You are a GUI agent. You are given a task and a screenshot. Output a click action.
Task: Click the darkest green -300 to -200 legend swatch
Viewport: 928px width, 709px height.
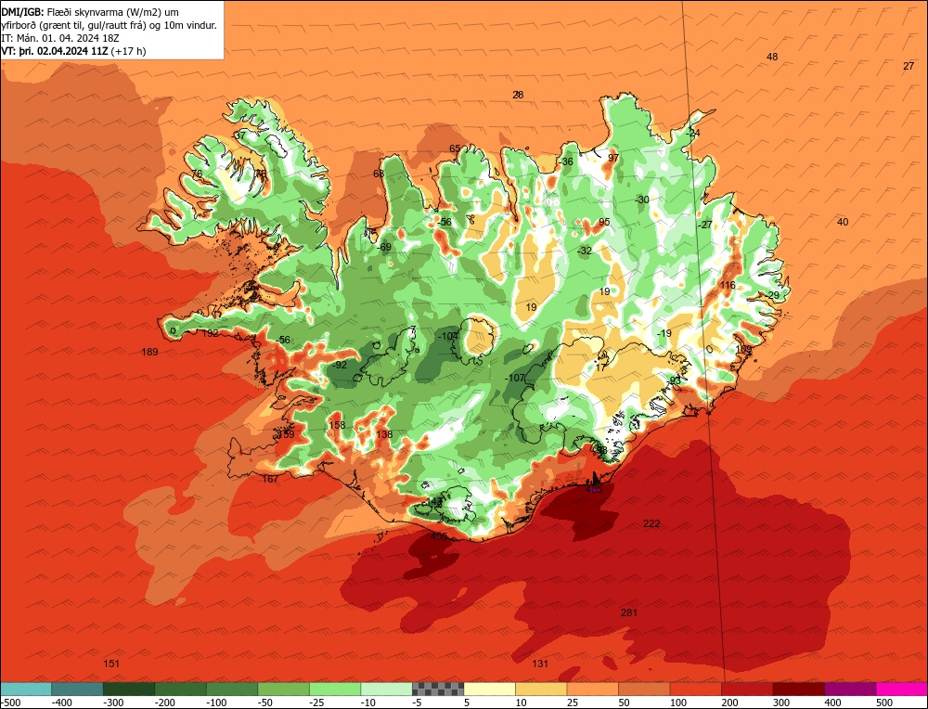pos(129,689)
